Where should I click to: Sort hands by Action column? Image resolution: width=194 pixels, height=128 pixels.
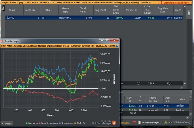pyautogui.click(x=167, y=99)
